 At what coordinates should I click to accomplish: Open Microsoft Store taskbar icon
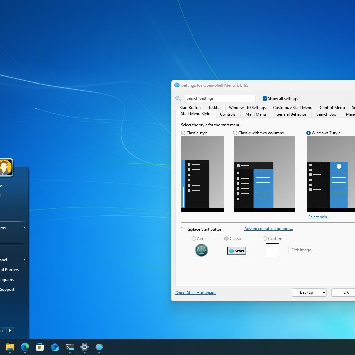(40, 347)
